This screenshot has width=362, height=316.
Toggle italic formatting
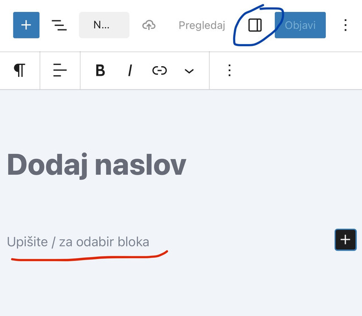pos(130,70)
